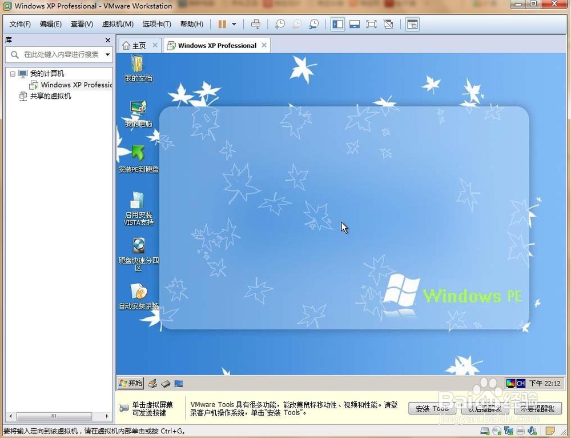Open the 编辑(E) menu
This screenshot has height=438, width=571.
(51, 24)
